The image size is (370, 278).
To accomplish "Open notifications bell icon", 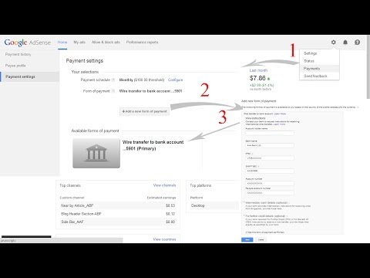I will (x=345, y=42).
